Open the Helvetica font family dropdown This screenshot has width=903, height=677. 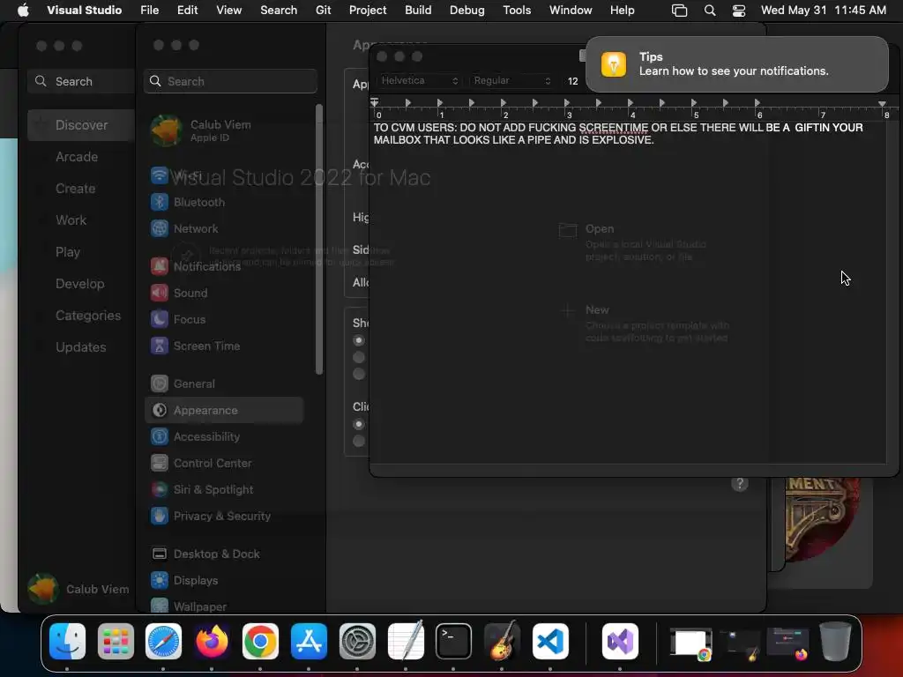coord(420,80)
